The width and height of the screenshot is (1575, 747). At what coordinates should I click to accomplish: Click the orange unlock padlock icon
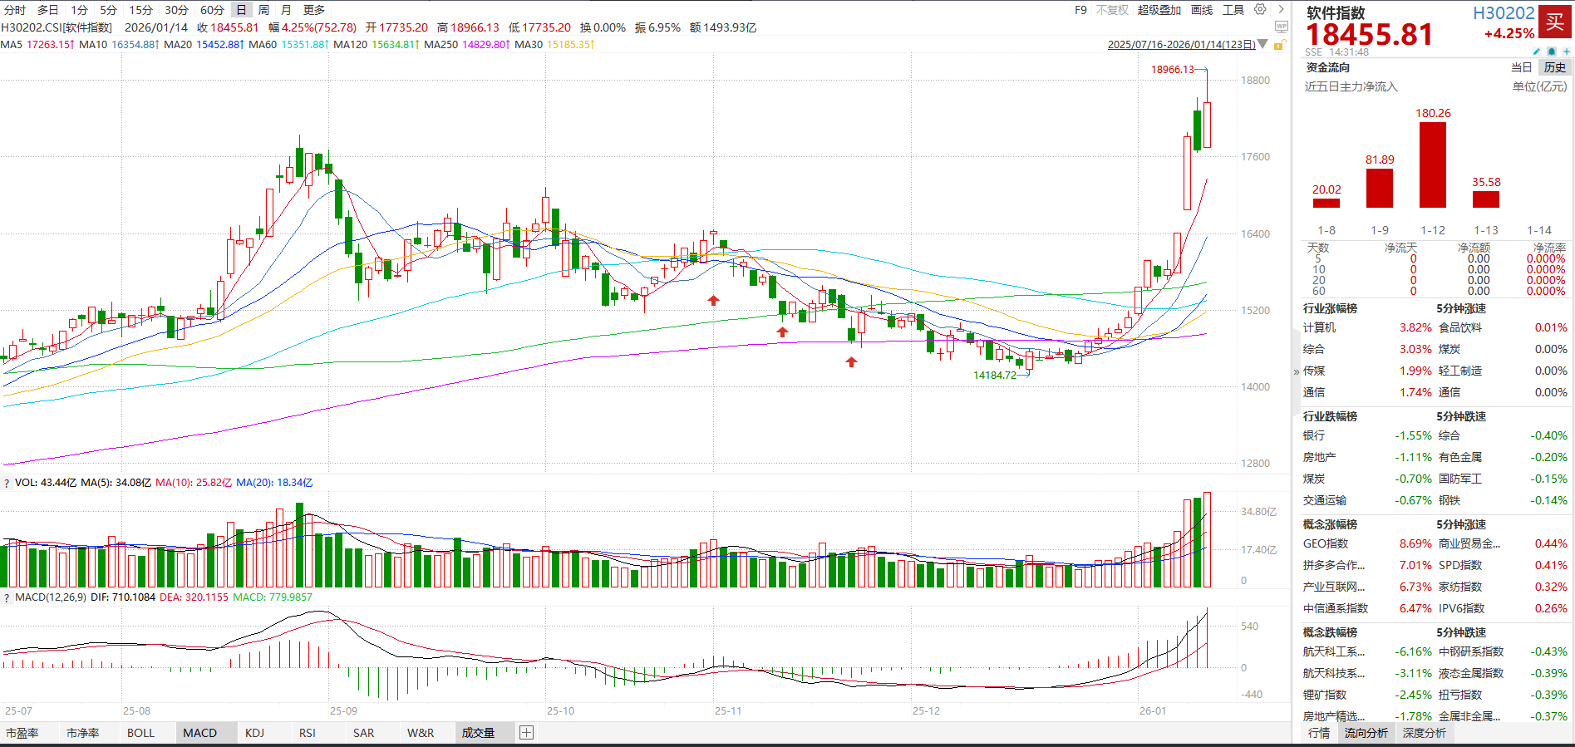pyautogui.click(x=1281, y=44)
